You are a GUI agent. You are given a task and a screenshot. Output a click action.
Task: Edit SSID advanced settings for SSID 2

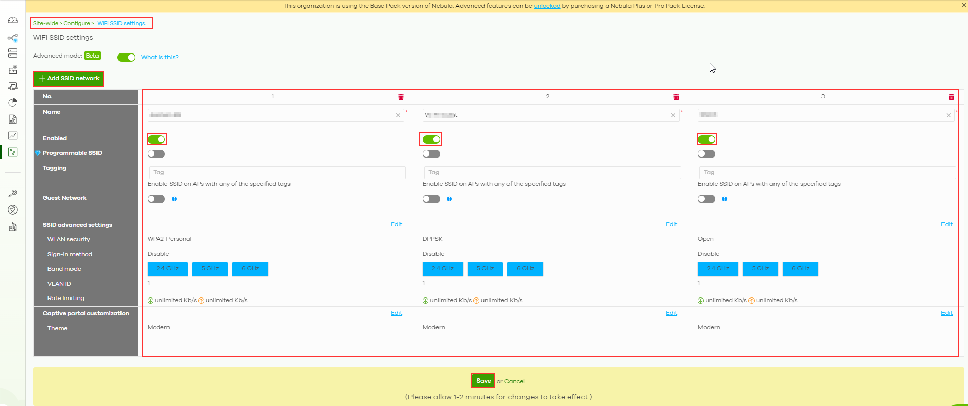(x=671, y=224)
